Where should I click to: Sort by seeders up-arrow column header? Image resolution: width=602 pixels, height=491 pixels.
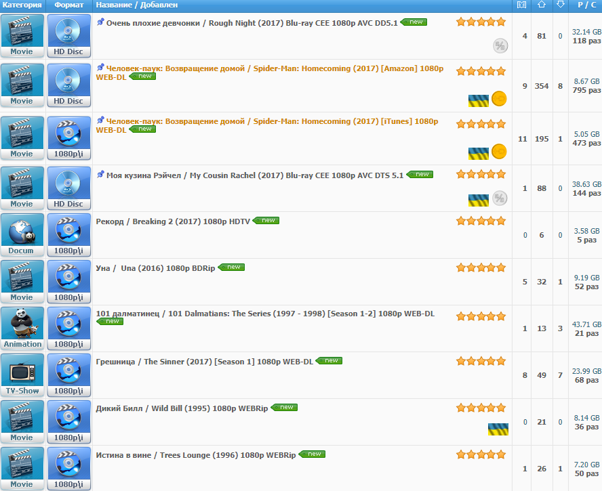pos(542,5)
